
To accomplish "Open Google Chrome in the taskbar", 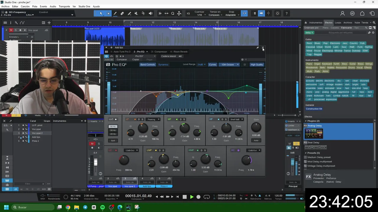I will (68, 207).
